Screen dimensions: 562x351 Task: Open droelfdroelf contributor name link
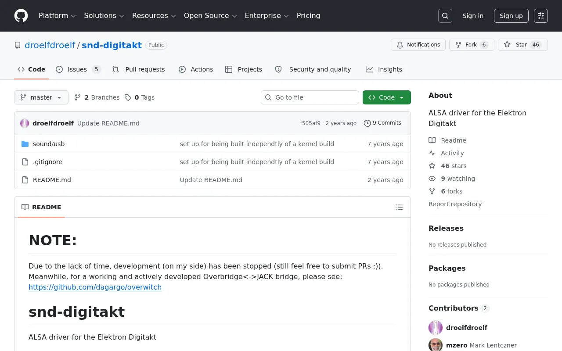point(467,328)
